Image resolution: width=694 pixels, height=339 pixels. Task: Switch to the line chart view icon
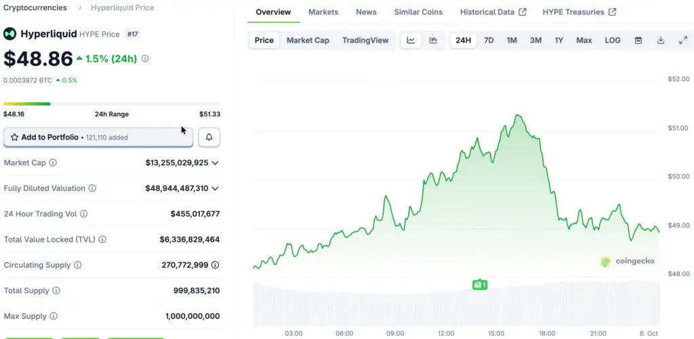tap(411, 41)
